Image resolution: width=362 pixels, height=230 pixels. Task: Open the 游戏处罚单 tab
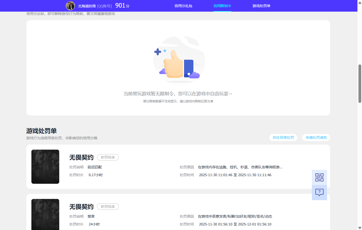pyautogui.click(x=261, y=6)
